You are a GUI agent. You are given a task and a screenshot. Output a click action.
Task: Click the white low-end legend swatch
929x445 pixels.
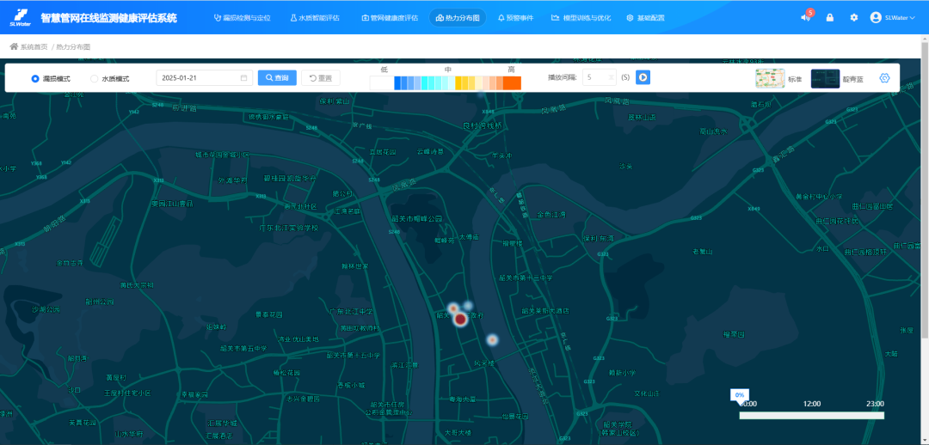(x=382, y=83)
